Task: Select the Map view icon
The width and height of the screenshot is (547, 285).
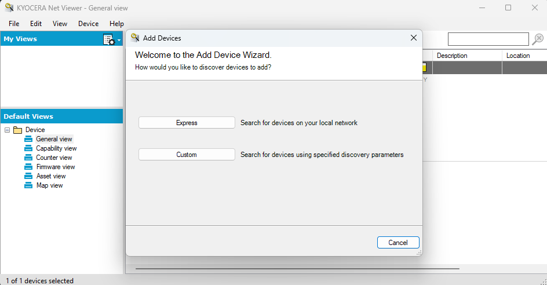Action: click(x=28, y=185)
